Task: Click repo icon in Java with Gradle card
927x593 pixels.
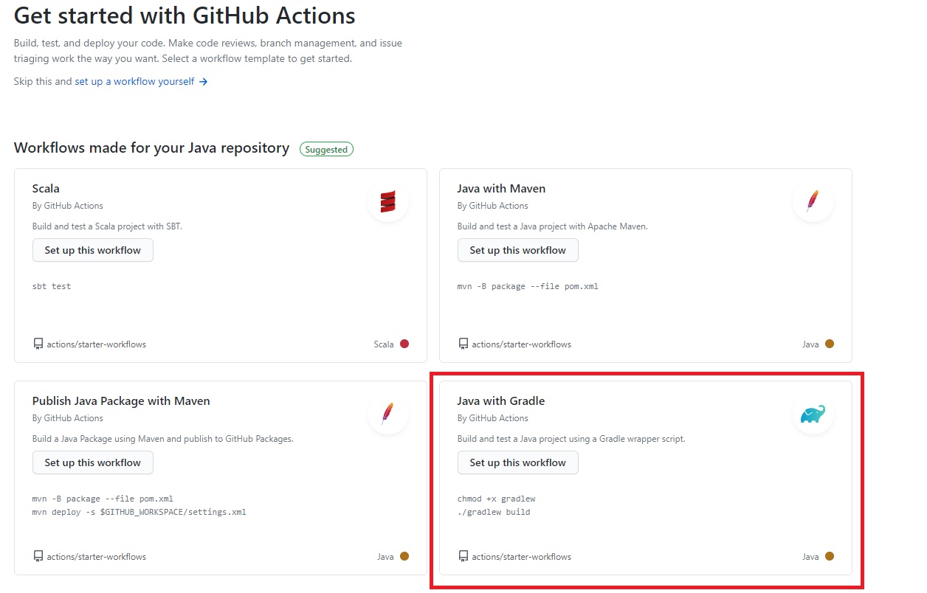Action: [x=463, y=556]
